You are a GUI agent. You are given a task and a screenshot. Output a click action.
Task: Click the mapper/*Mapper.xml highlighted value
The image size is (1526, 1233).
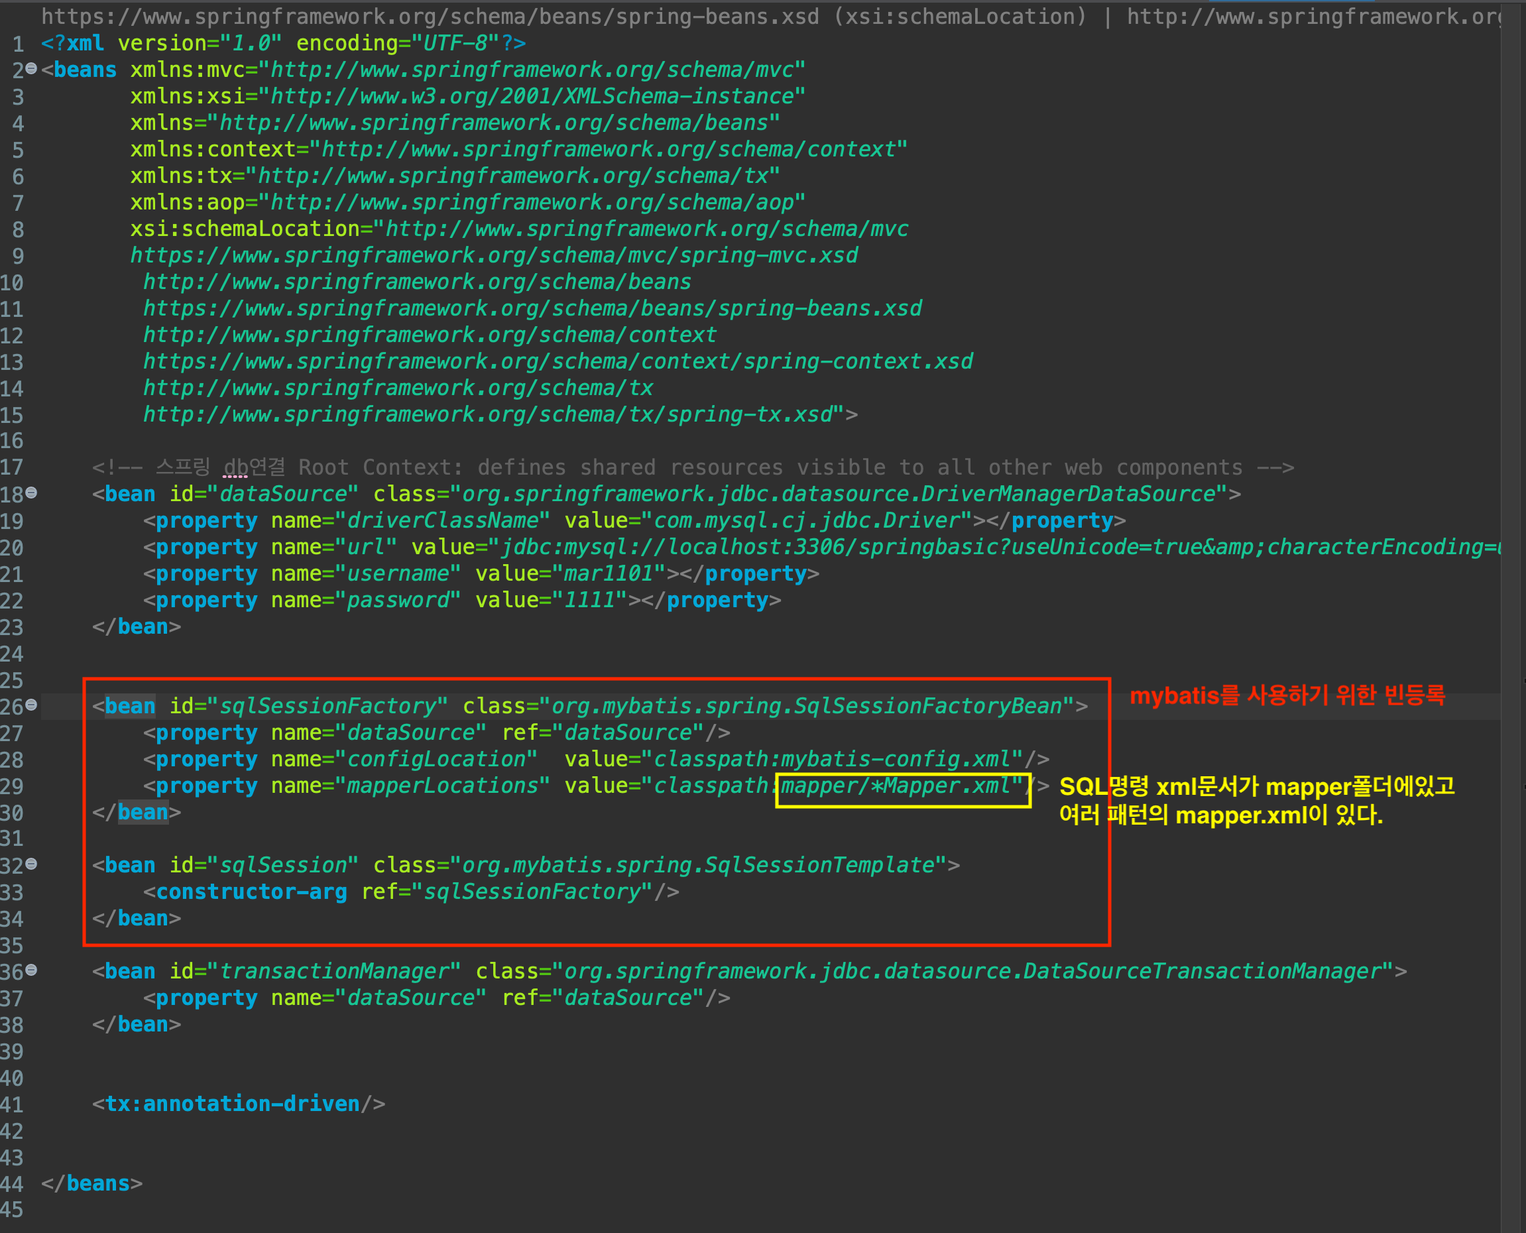coord(896,786)
